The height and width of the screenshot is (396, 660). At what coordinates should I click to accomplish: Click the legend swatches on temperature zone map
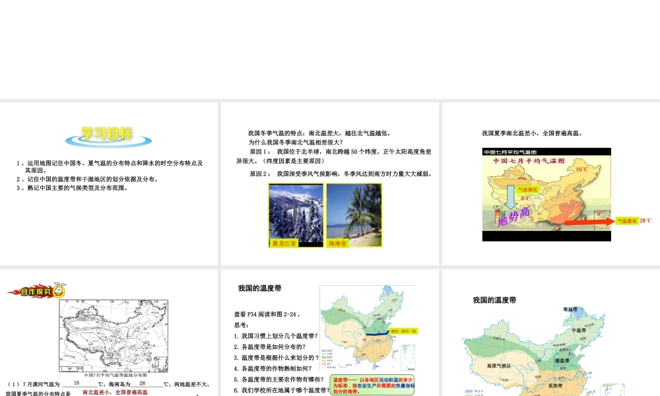327,358
